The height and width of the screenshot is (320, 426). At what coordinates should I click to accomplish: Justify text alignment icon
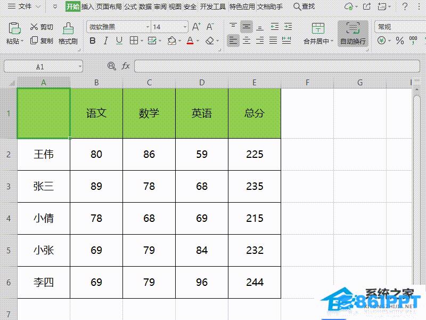click(273, 41)
